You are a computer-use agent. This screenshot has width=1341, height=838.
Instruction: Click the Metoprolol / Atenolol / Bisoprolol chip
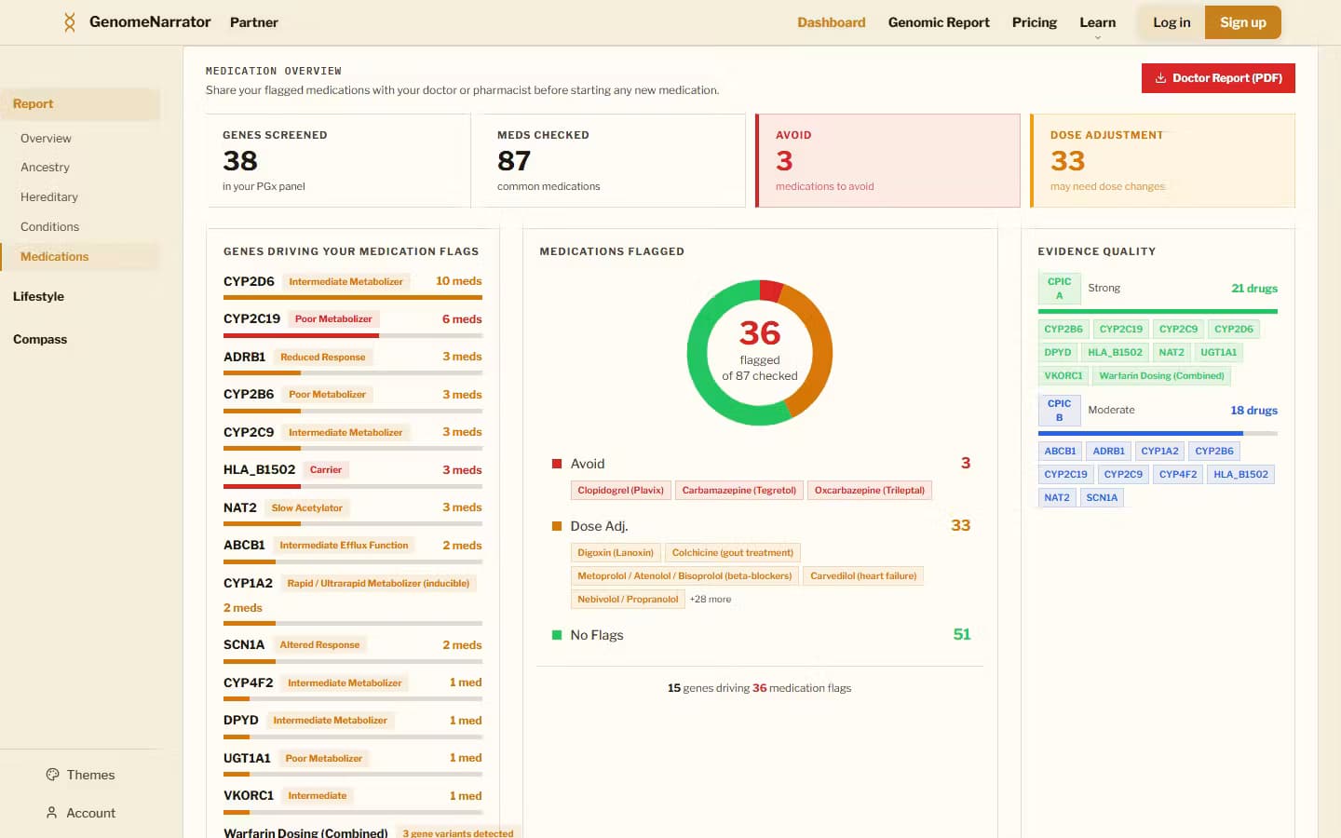684,576
